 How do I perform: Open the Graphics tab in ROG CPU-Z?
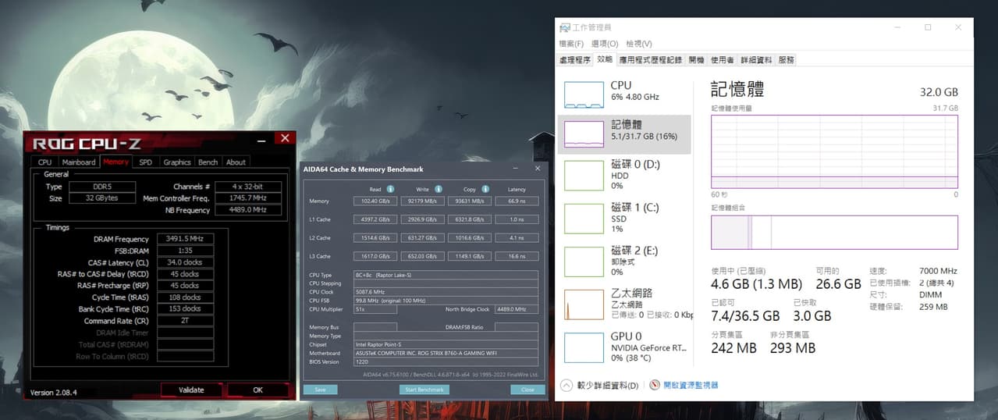coord(177,162)
